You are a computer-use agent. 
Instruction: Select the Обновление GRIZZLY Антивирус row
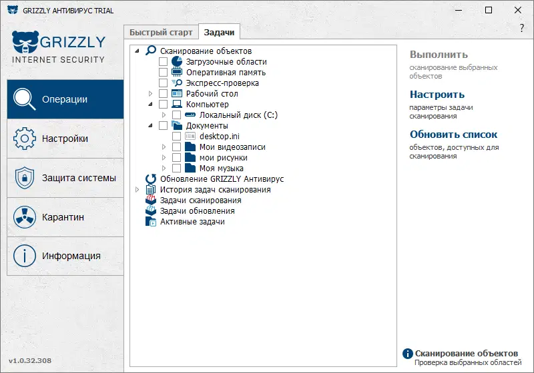tap(222, 179)
